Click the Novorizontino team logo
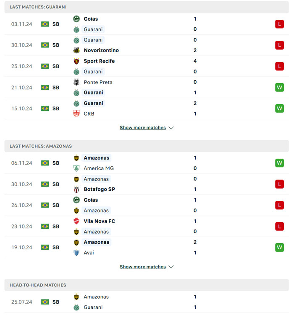 pyautogui.click(x=76, y=50)
